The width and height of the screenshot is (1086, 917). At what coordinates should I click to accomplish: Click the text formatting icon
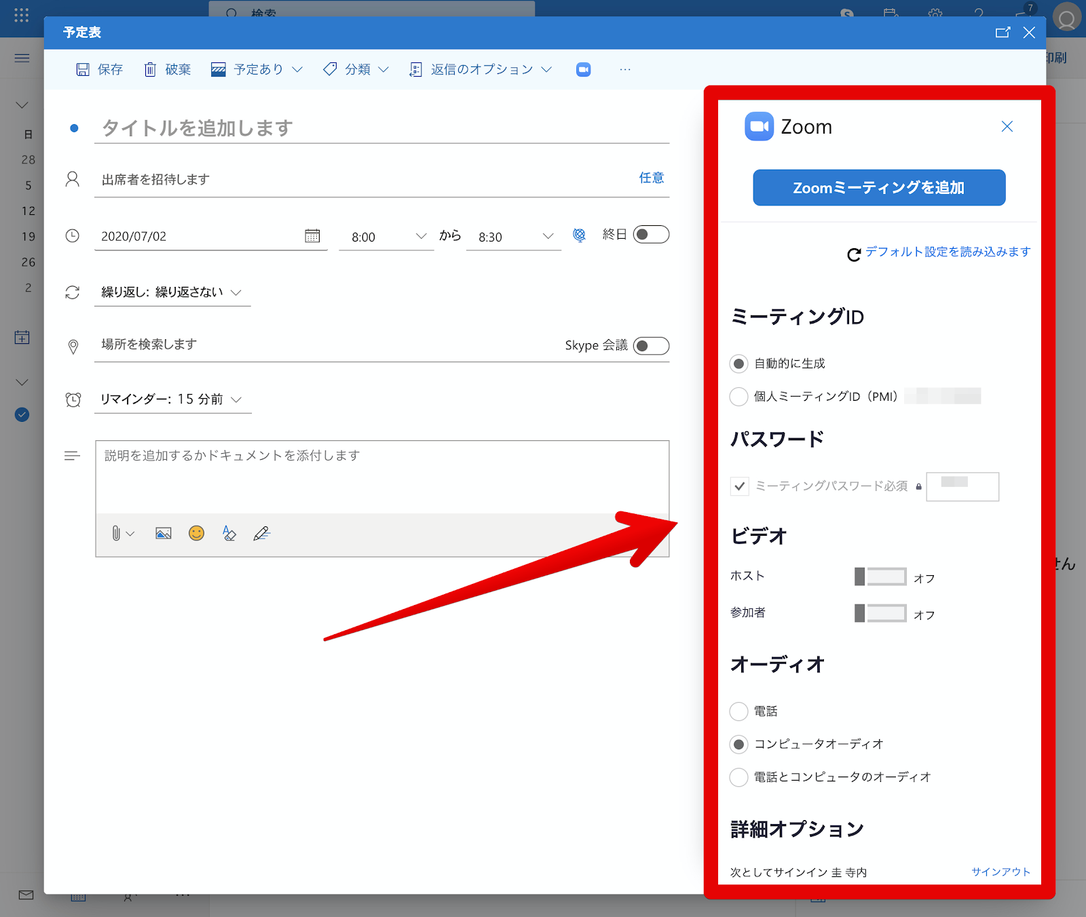click(229, 534)
